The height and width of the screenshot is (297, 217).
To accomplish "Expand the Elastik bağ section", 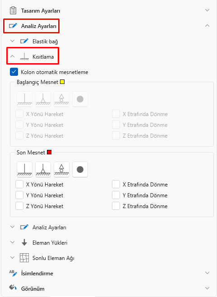I will pos(12,41).
